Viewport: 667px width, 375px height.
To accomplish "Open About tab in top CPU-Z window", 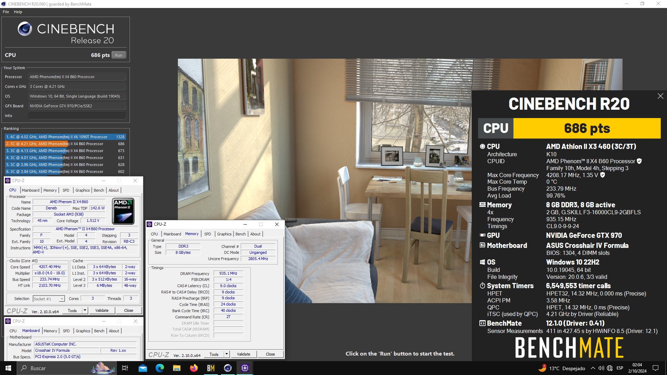I will click(x=114, y=190).
